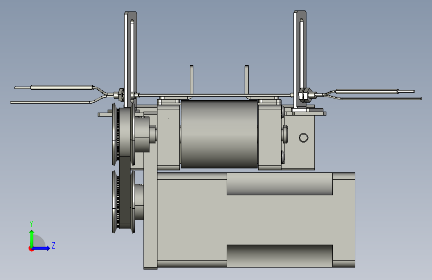Select the upper-left sleeved wire lead
432x280 pixels.
(62, 88)
